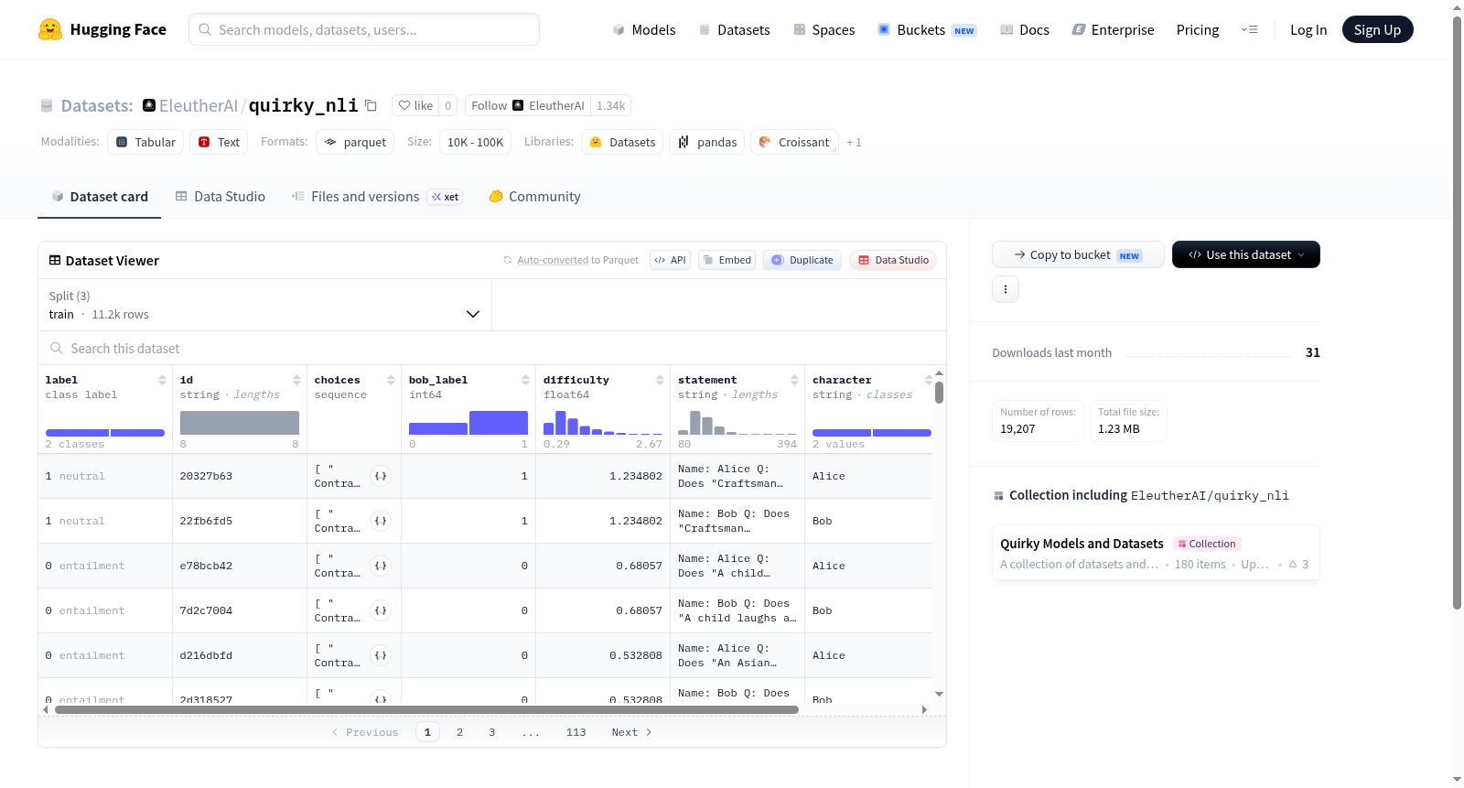Go to page 113 of the table
Screen dimensions: 1464x788
(x=576, y=732)
